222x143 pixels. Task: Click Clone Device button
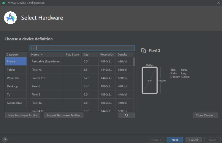pos(205,115)
